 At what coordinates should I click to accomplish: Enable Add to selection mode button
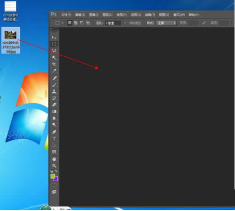pyautogui.click(x=76, y=23)
